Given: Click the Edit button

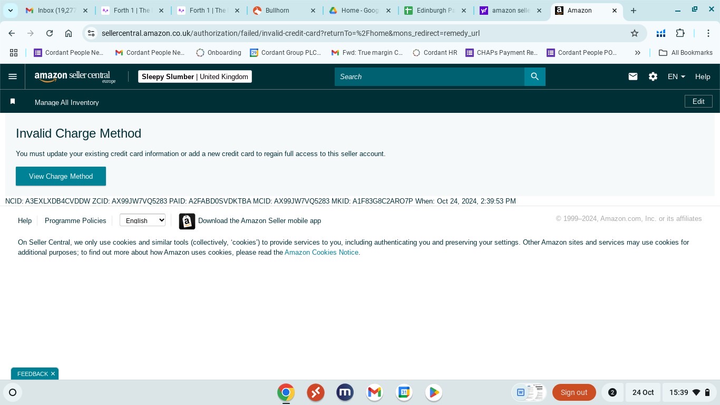Looking at the screenshot, I should tap(698, 101).
